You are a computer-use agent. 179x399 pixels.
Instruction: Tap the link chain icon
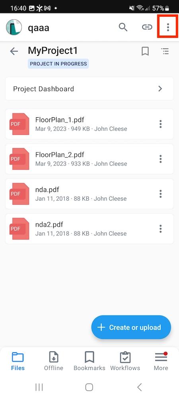[147, 27]
